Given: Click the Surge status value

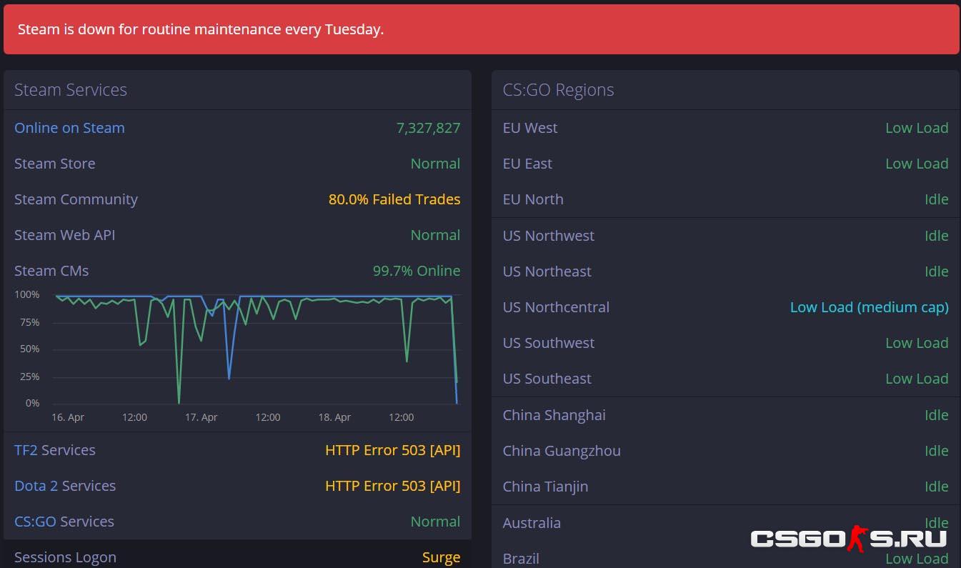Looking at the screenshot, I should click(442, 557).
